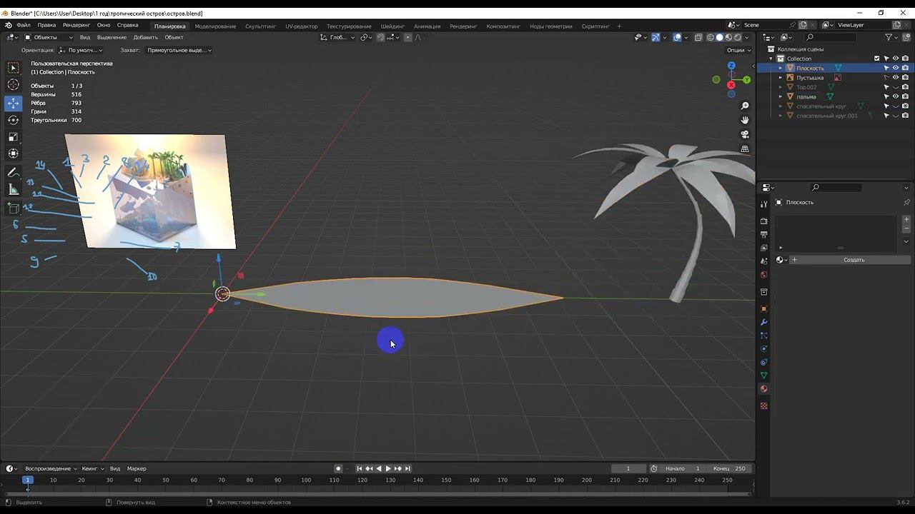Viewport: 915px width, 514px height.
Task: Toggle X-ray mode in viewport header
Action: [698, 37]
